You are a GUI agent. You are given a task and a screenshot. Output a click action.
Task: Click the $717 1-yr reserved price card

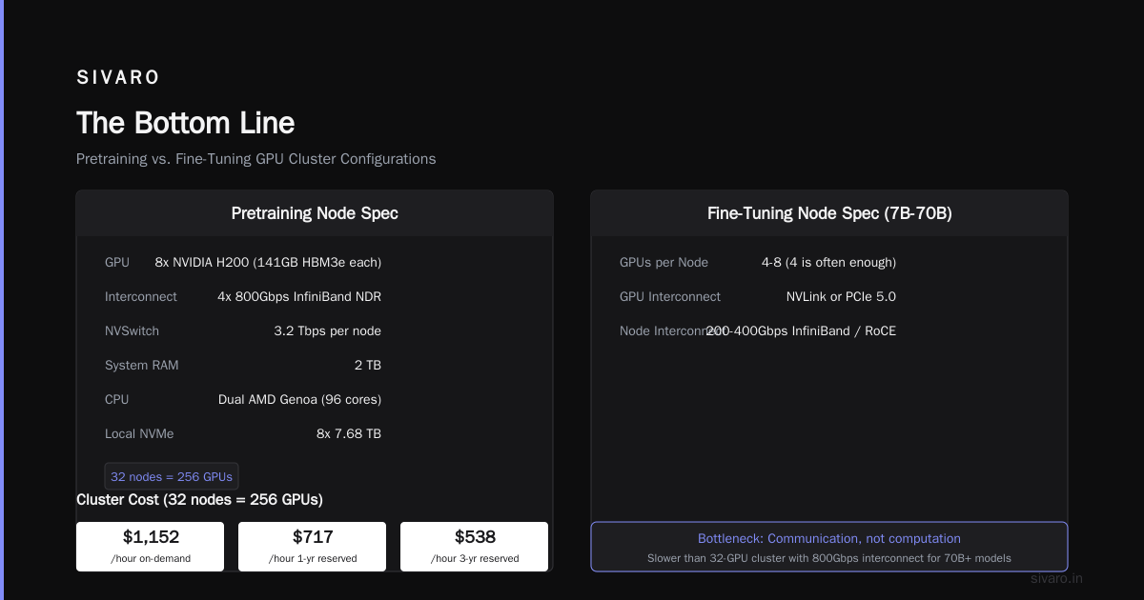click(x=312, y=547)
